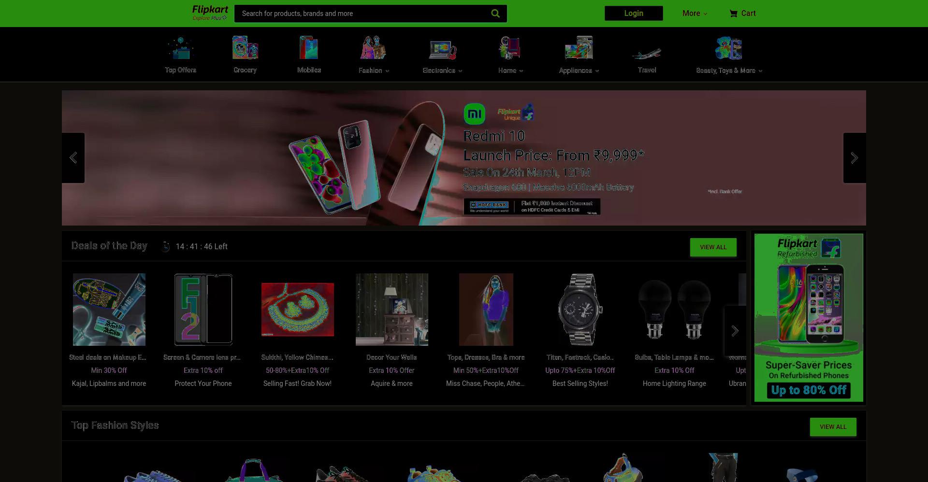
Task: Click 'Kajal, Lipbalms and more' text
Action: [109, 383]
